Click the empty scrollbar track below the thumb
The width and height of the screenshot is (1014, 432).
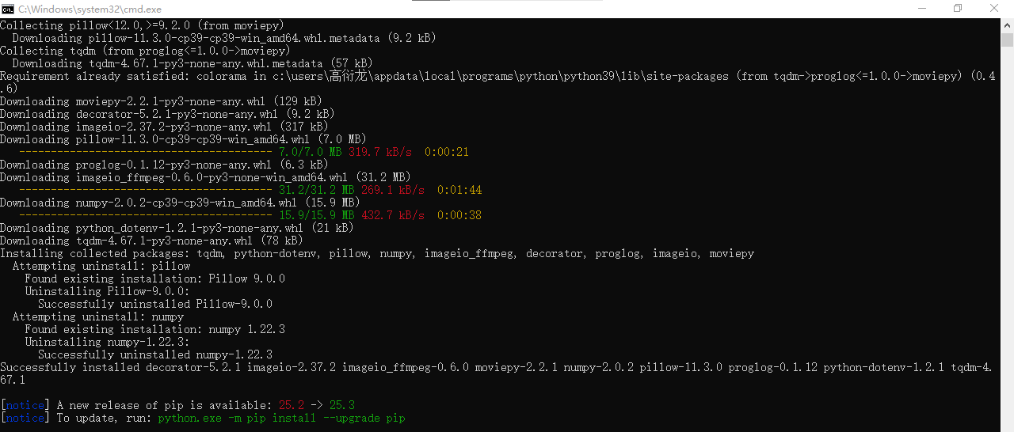click(1007, 237)
